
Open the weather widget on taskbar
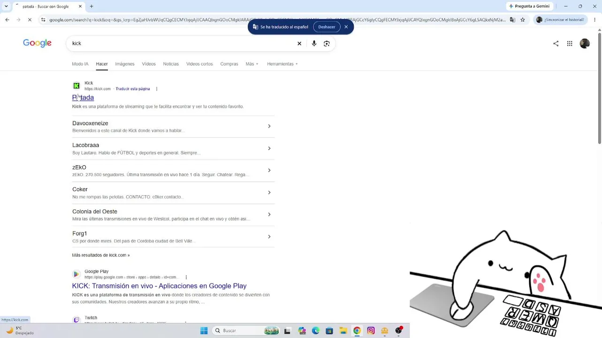point(19,330)
